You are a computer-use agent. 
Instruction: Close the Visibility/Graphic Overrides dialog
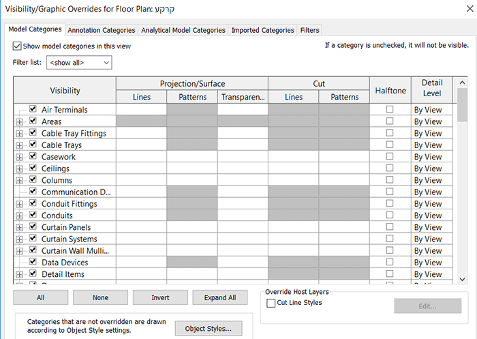(470, 9)
